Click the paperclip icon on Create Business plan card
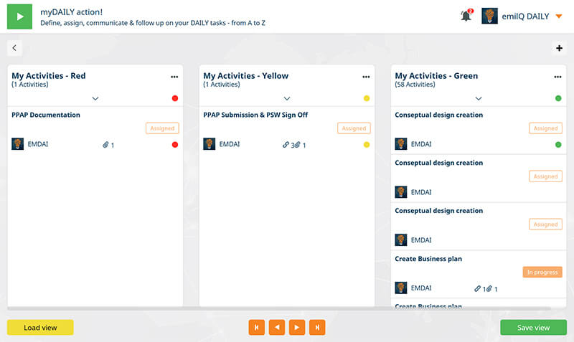This screenshot has width=574, height=342. point(489,289)
